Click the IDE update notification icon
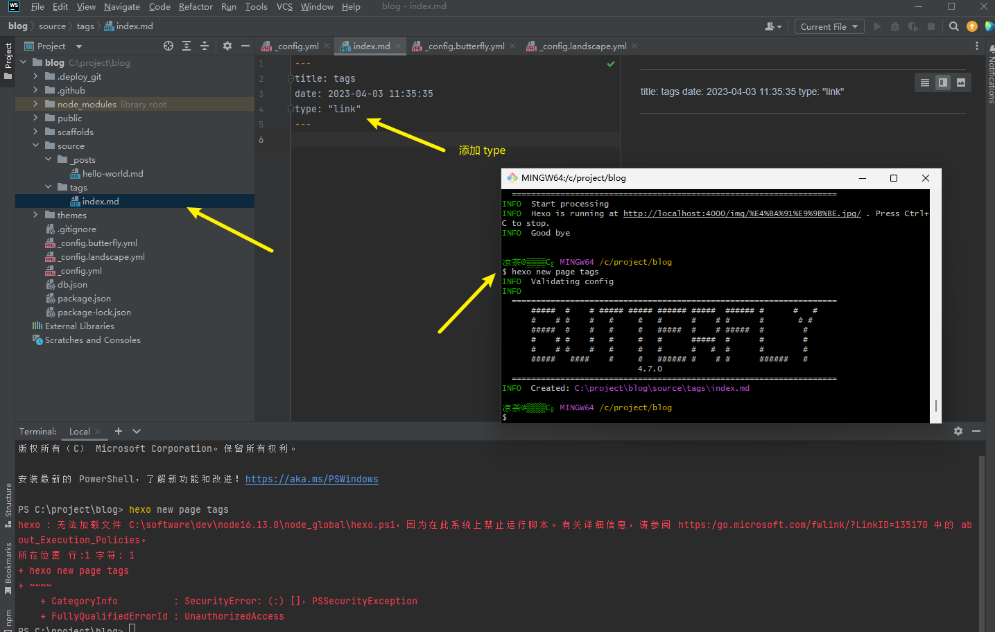Viewport: 995px width, 632px height. [x=972, y=26]
